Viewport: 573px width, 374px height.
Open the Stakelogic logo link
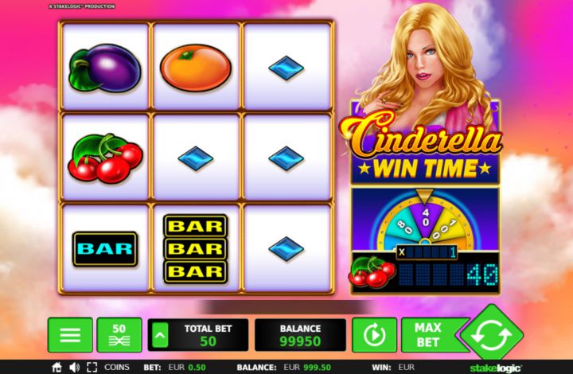click(496, 368)
